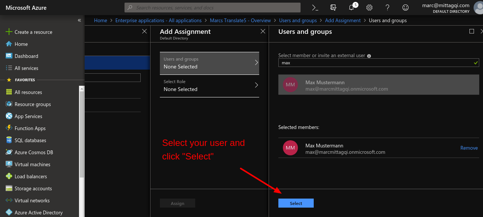Select Max Mustermann in the search results
The image size is (483, 217).
379,85
